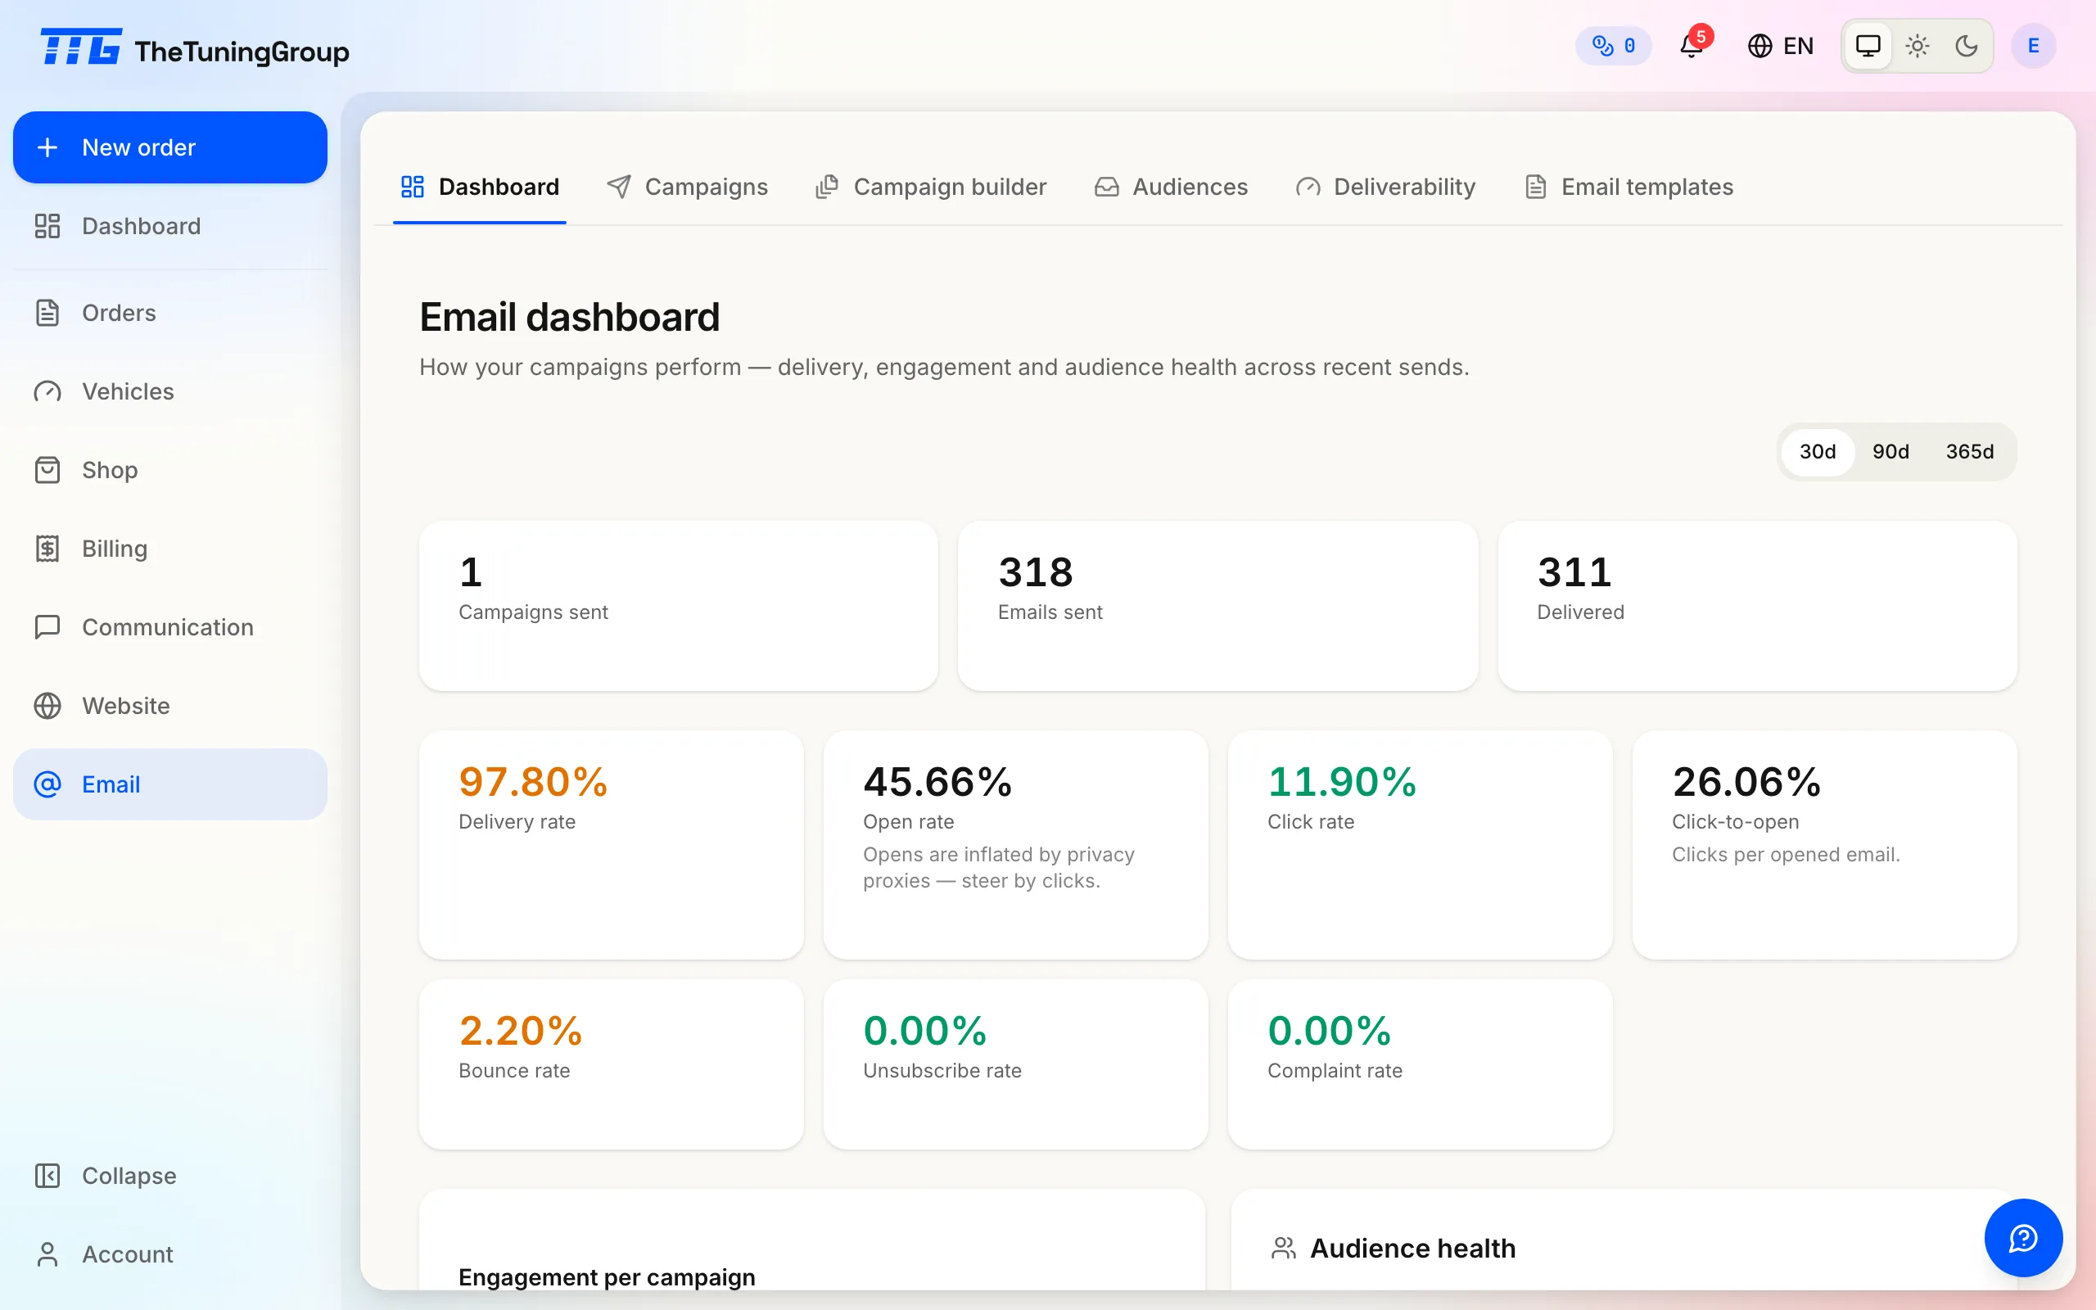Select the 365d time range

[1970, 451]
